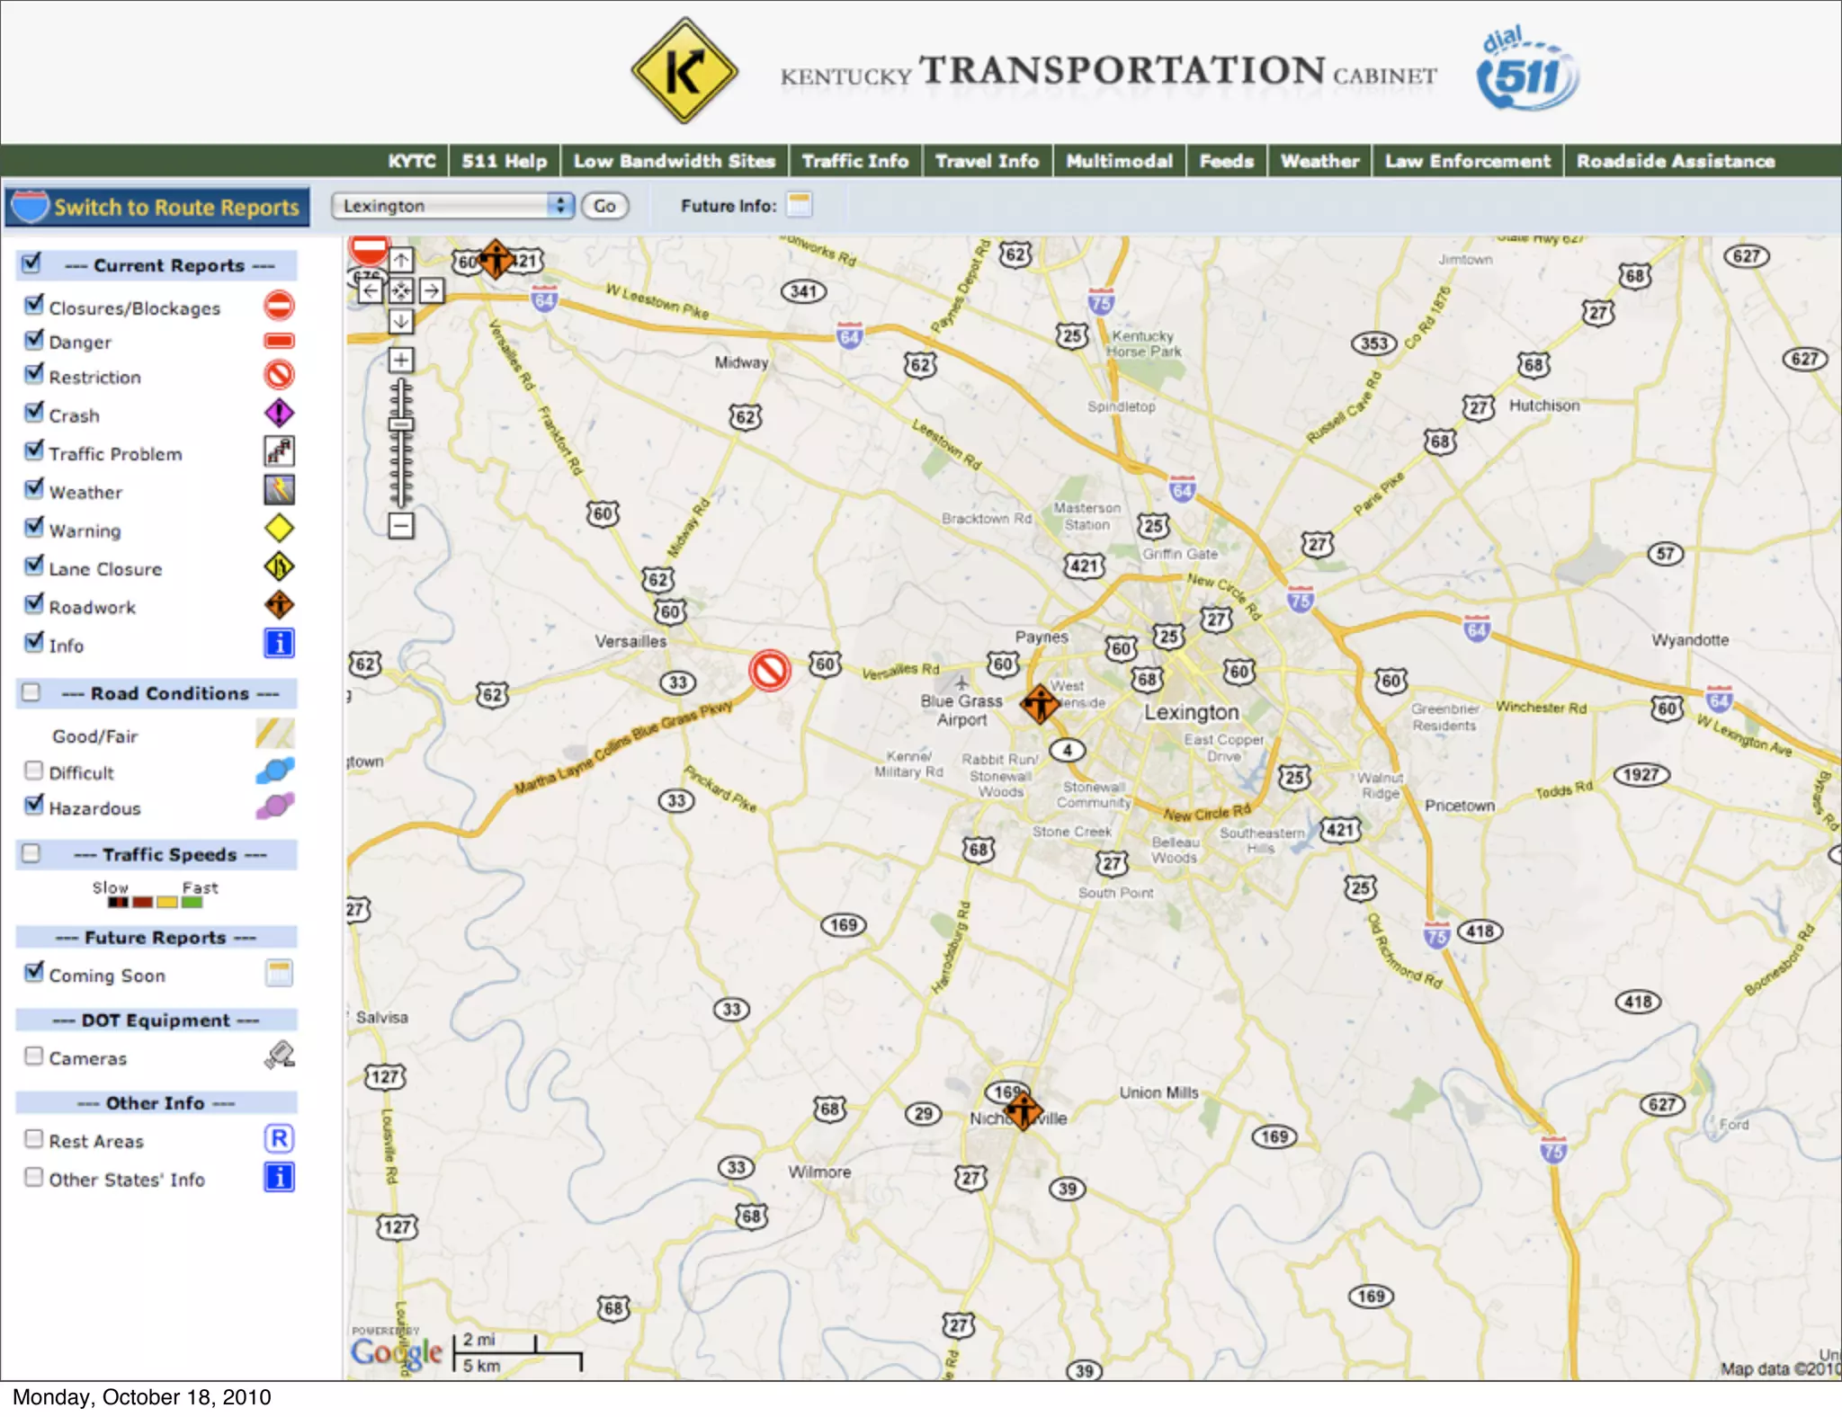Image resolution: width=1842 pixels, height=1417 pixels.
Task: Open the Traffic Info menu
Action: (854, 161)
